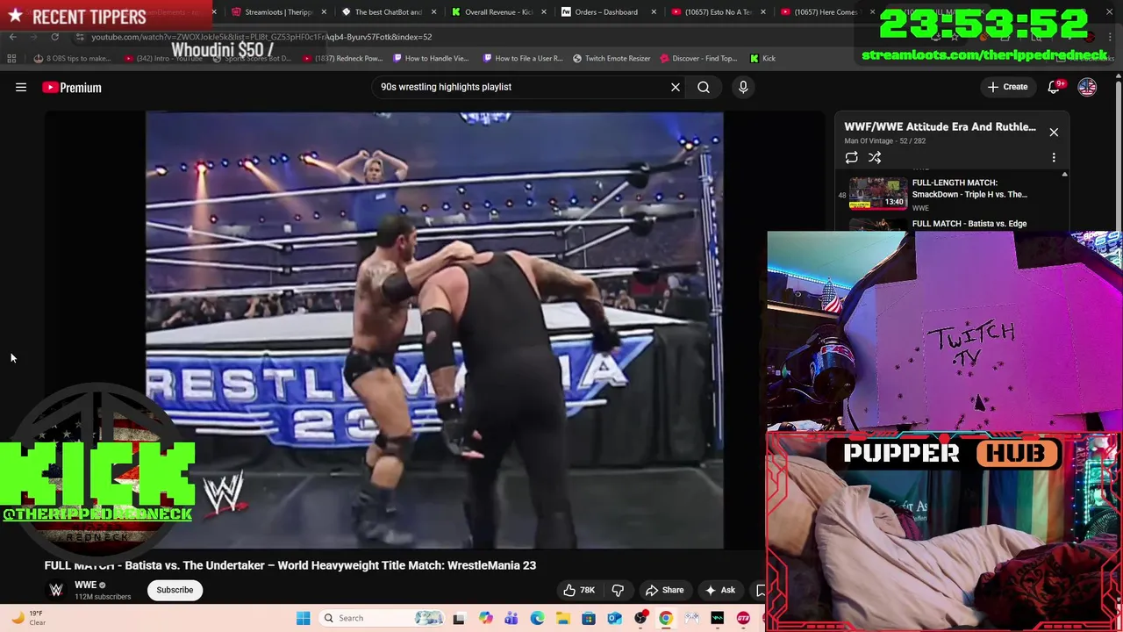Image resolution: width=1123 pixels, height=632 pixels.
Task: Open 'How to Handle Vie...' bookmark
Action: tap(431, 59)
